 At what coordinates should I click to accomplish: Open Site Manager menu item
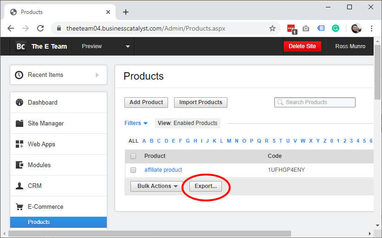point(58,123)
